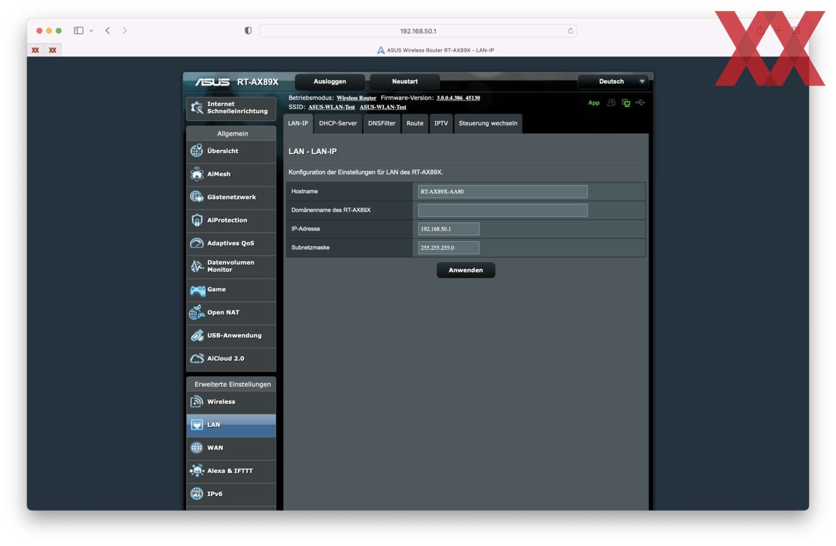Screen dimensions: 836x546
Task: Toggle the Safari sidebar button
Action: click(79, 30)
